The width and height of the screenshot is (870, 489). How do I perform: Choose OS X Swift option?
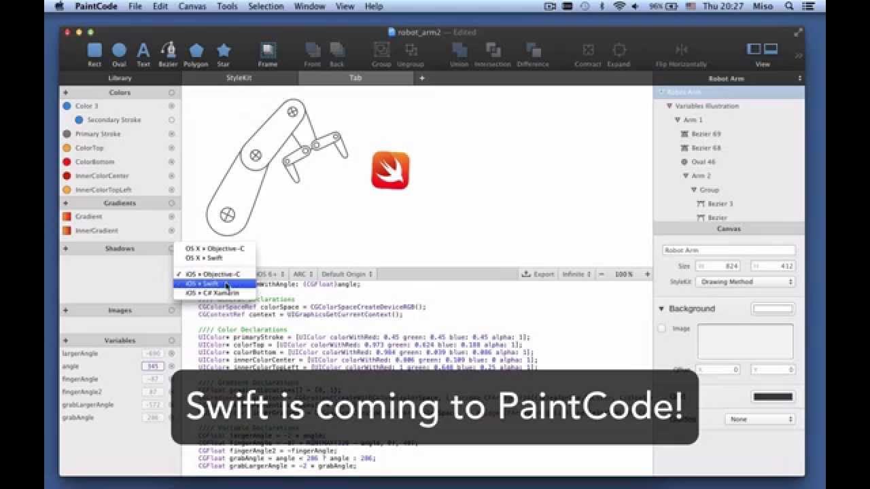pos(215,258)
